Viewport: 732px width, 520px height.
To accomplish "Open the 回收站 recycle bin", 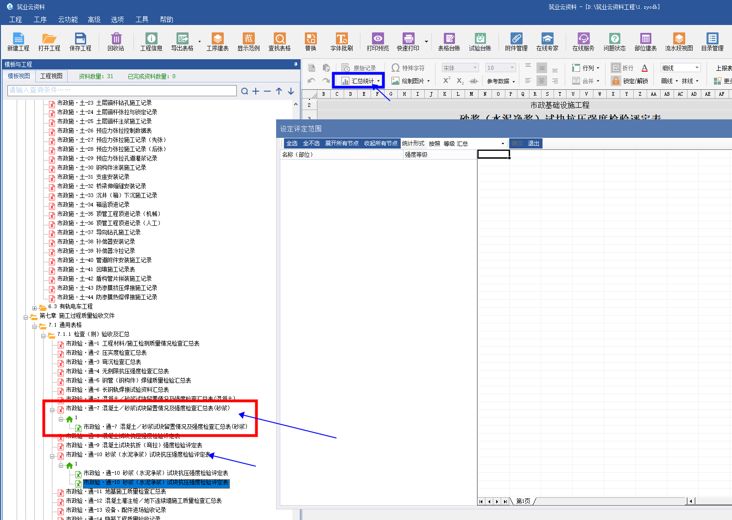I will 116,42.
